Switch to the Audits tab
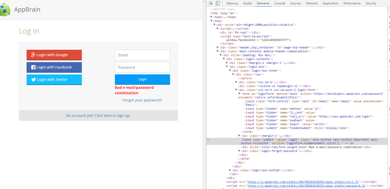Viewport: 390px width, 189px height. pyautogui.click(x=248, y=3)
